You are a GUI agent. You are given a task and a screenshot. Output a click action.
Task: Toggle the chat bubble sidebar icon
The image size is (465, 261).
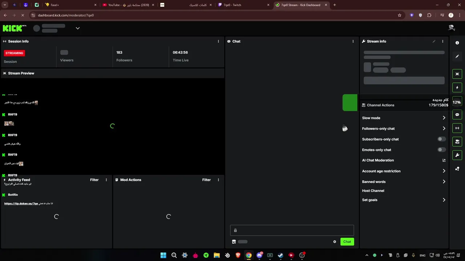click(457, 115)
